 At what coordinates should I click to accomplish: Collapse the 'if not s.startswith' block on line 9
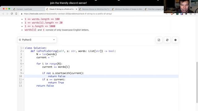coord(23,73)
